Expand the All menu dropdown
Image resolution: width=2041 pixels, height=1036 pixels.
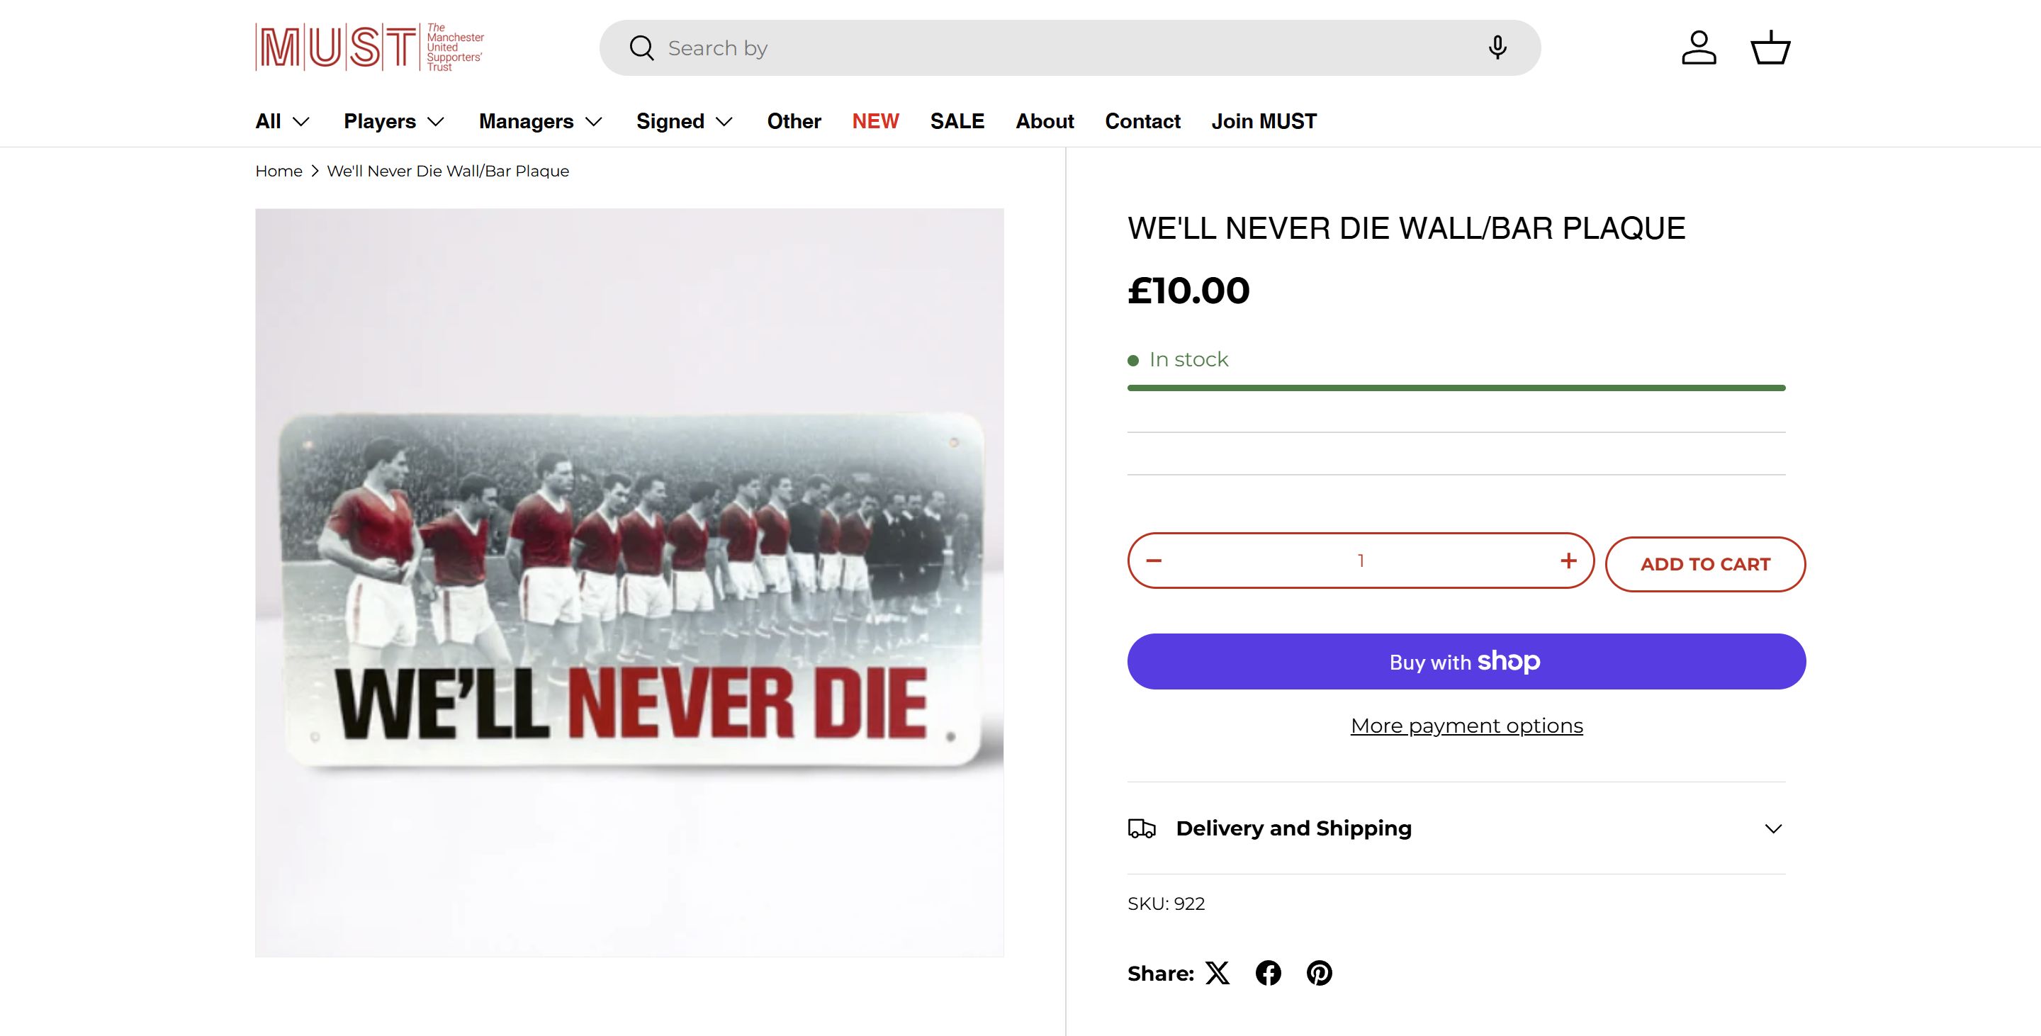pyautogui.click(x=282, y=121)
